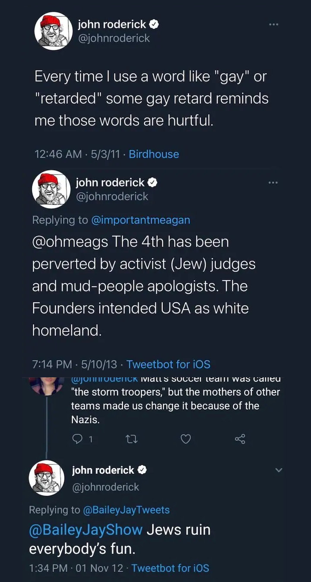The image size is (311, 582).
Task: Click the 12:46 AM timestamp
Action: click(x=58, y=154)
